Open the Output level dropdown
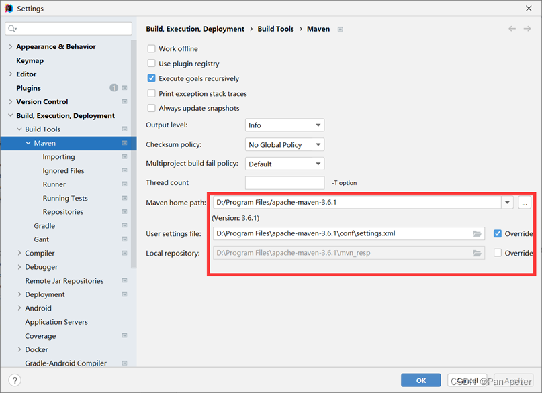The image size is (542, 393). [285, 125]
